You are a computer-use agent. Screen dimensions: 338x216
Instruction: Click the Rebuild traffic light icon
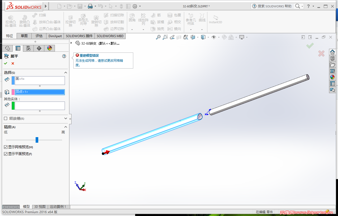click(121, 6)
